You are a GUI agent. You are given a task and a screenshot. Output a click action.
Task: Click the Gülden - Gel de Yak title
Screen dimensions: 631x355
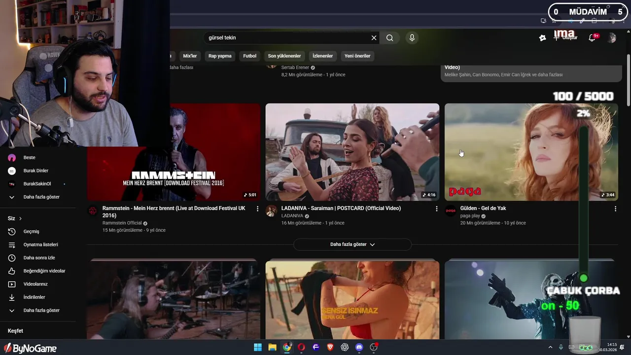483,209
